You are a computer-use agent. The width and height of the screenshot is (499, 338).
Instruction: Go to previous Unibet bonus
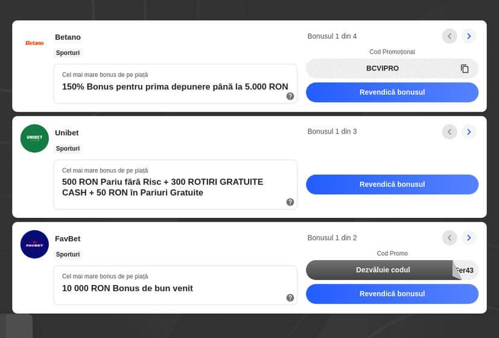click(450, 132)
